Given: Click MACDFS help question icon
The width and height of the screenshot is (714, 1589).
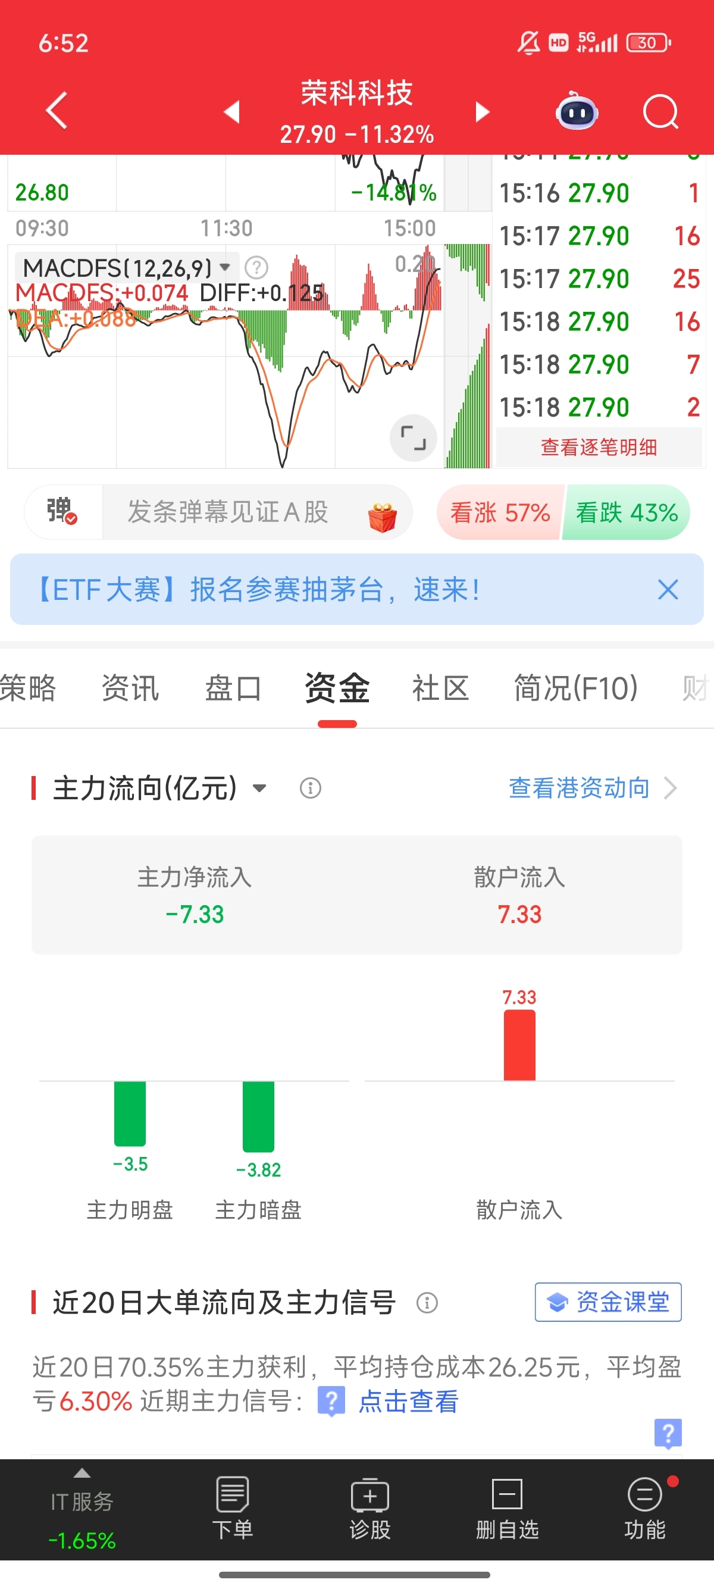Looking at the screenshot, I should click(256, 268).
